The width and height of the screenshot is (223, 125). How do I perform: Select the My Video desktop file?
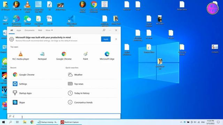(x=160, y=20)
